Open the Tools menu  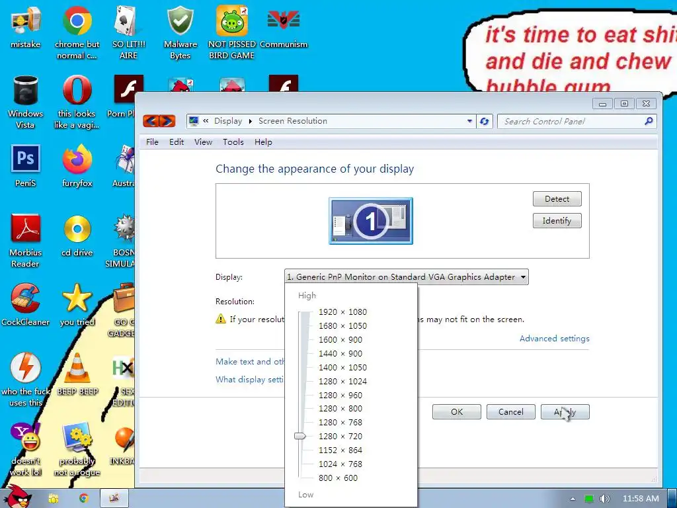point(233,142)
